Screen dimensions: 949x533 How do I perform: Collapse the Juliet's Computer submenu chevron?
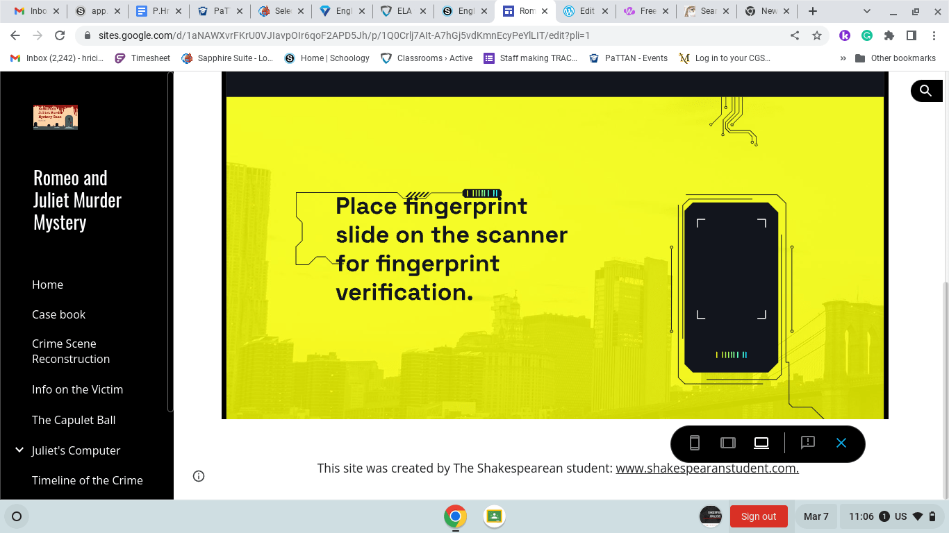pos(19,450)
